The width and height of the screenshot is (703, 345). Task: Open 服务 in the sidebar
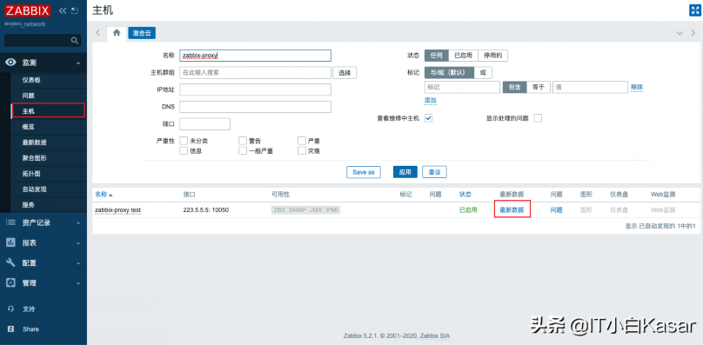coord(28,205)
